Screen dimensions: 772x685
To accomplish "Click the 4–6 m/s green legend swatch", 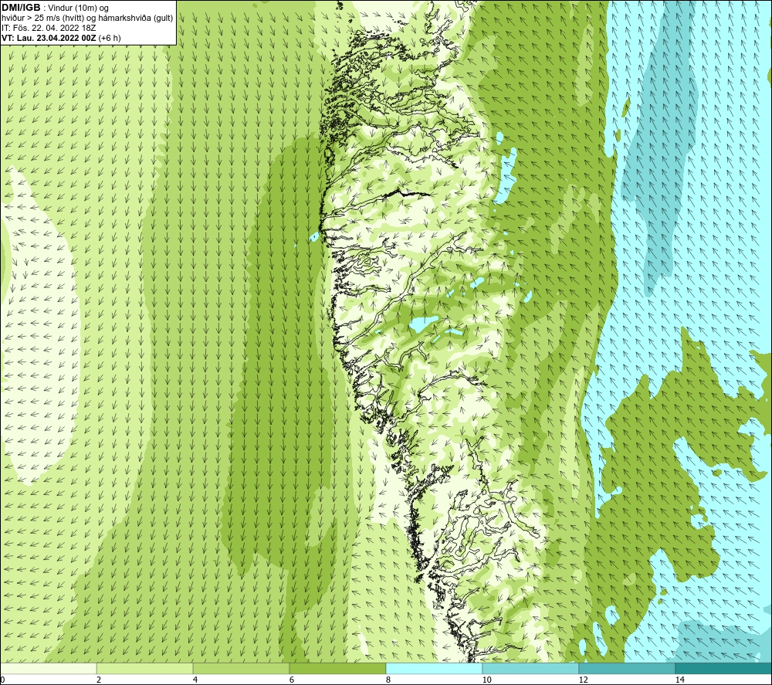I will click(241, 668).
